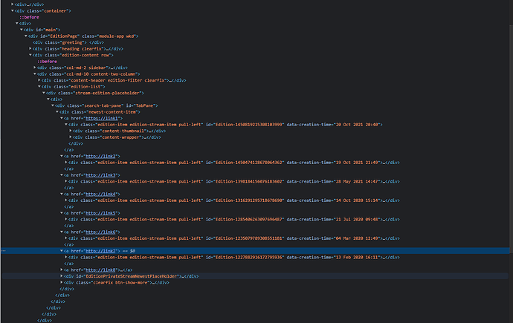This screenshot has width=513, height=323.
Task: Expand the collapsed link8 anchor element
Action: [x=62, y=270]
